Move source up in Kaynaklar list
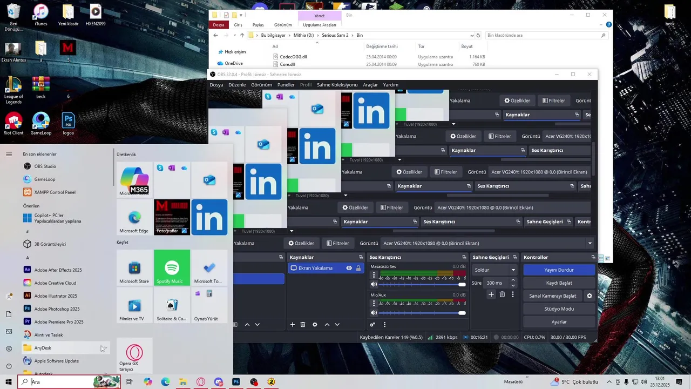The height and width of the screenshot is (389, 691). tap(327, 325)
